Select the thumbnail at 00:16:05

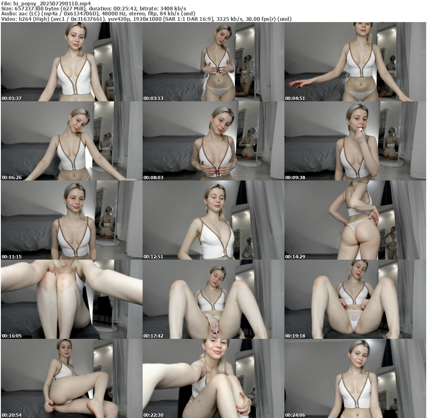71,299
